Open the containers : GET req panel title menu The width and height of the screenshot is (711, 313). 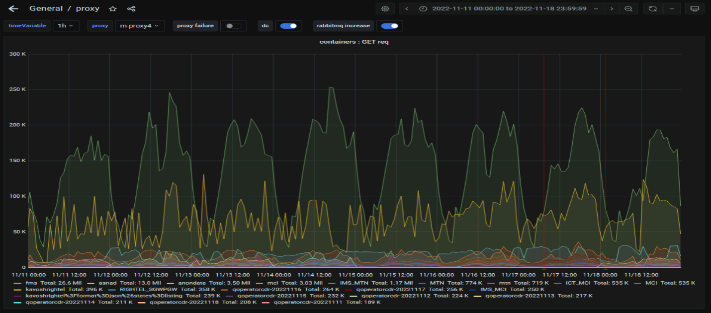(x=354, y=42)
